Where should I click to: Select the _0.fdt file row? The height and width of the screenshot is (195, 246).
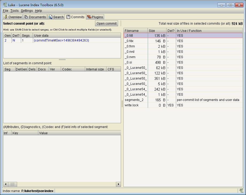point(183,36)
